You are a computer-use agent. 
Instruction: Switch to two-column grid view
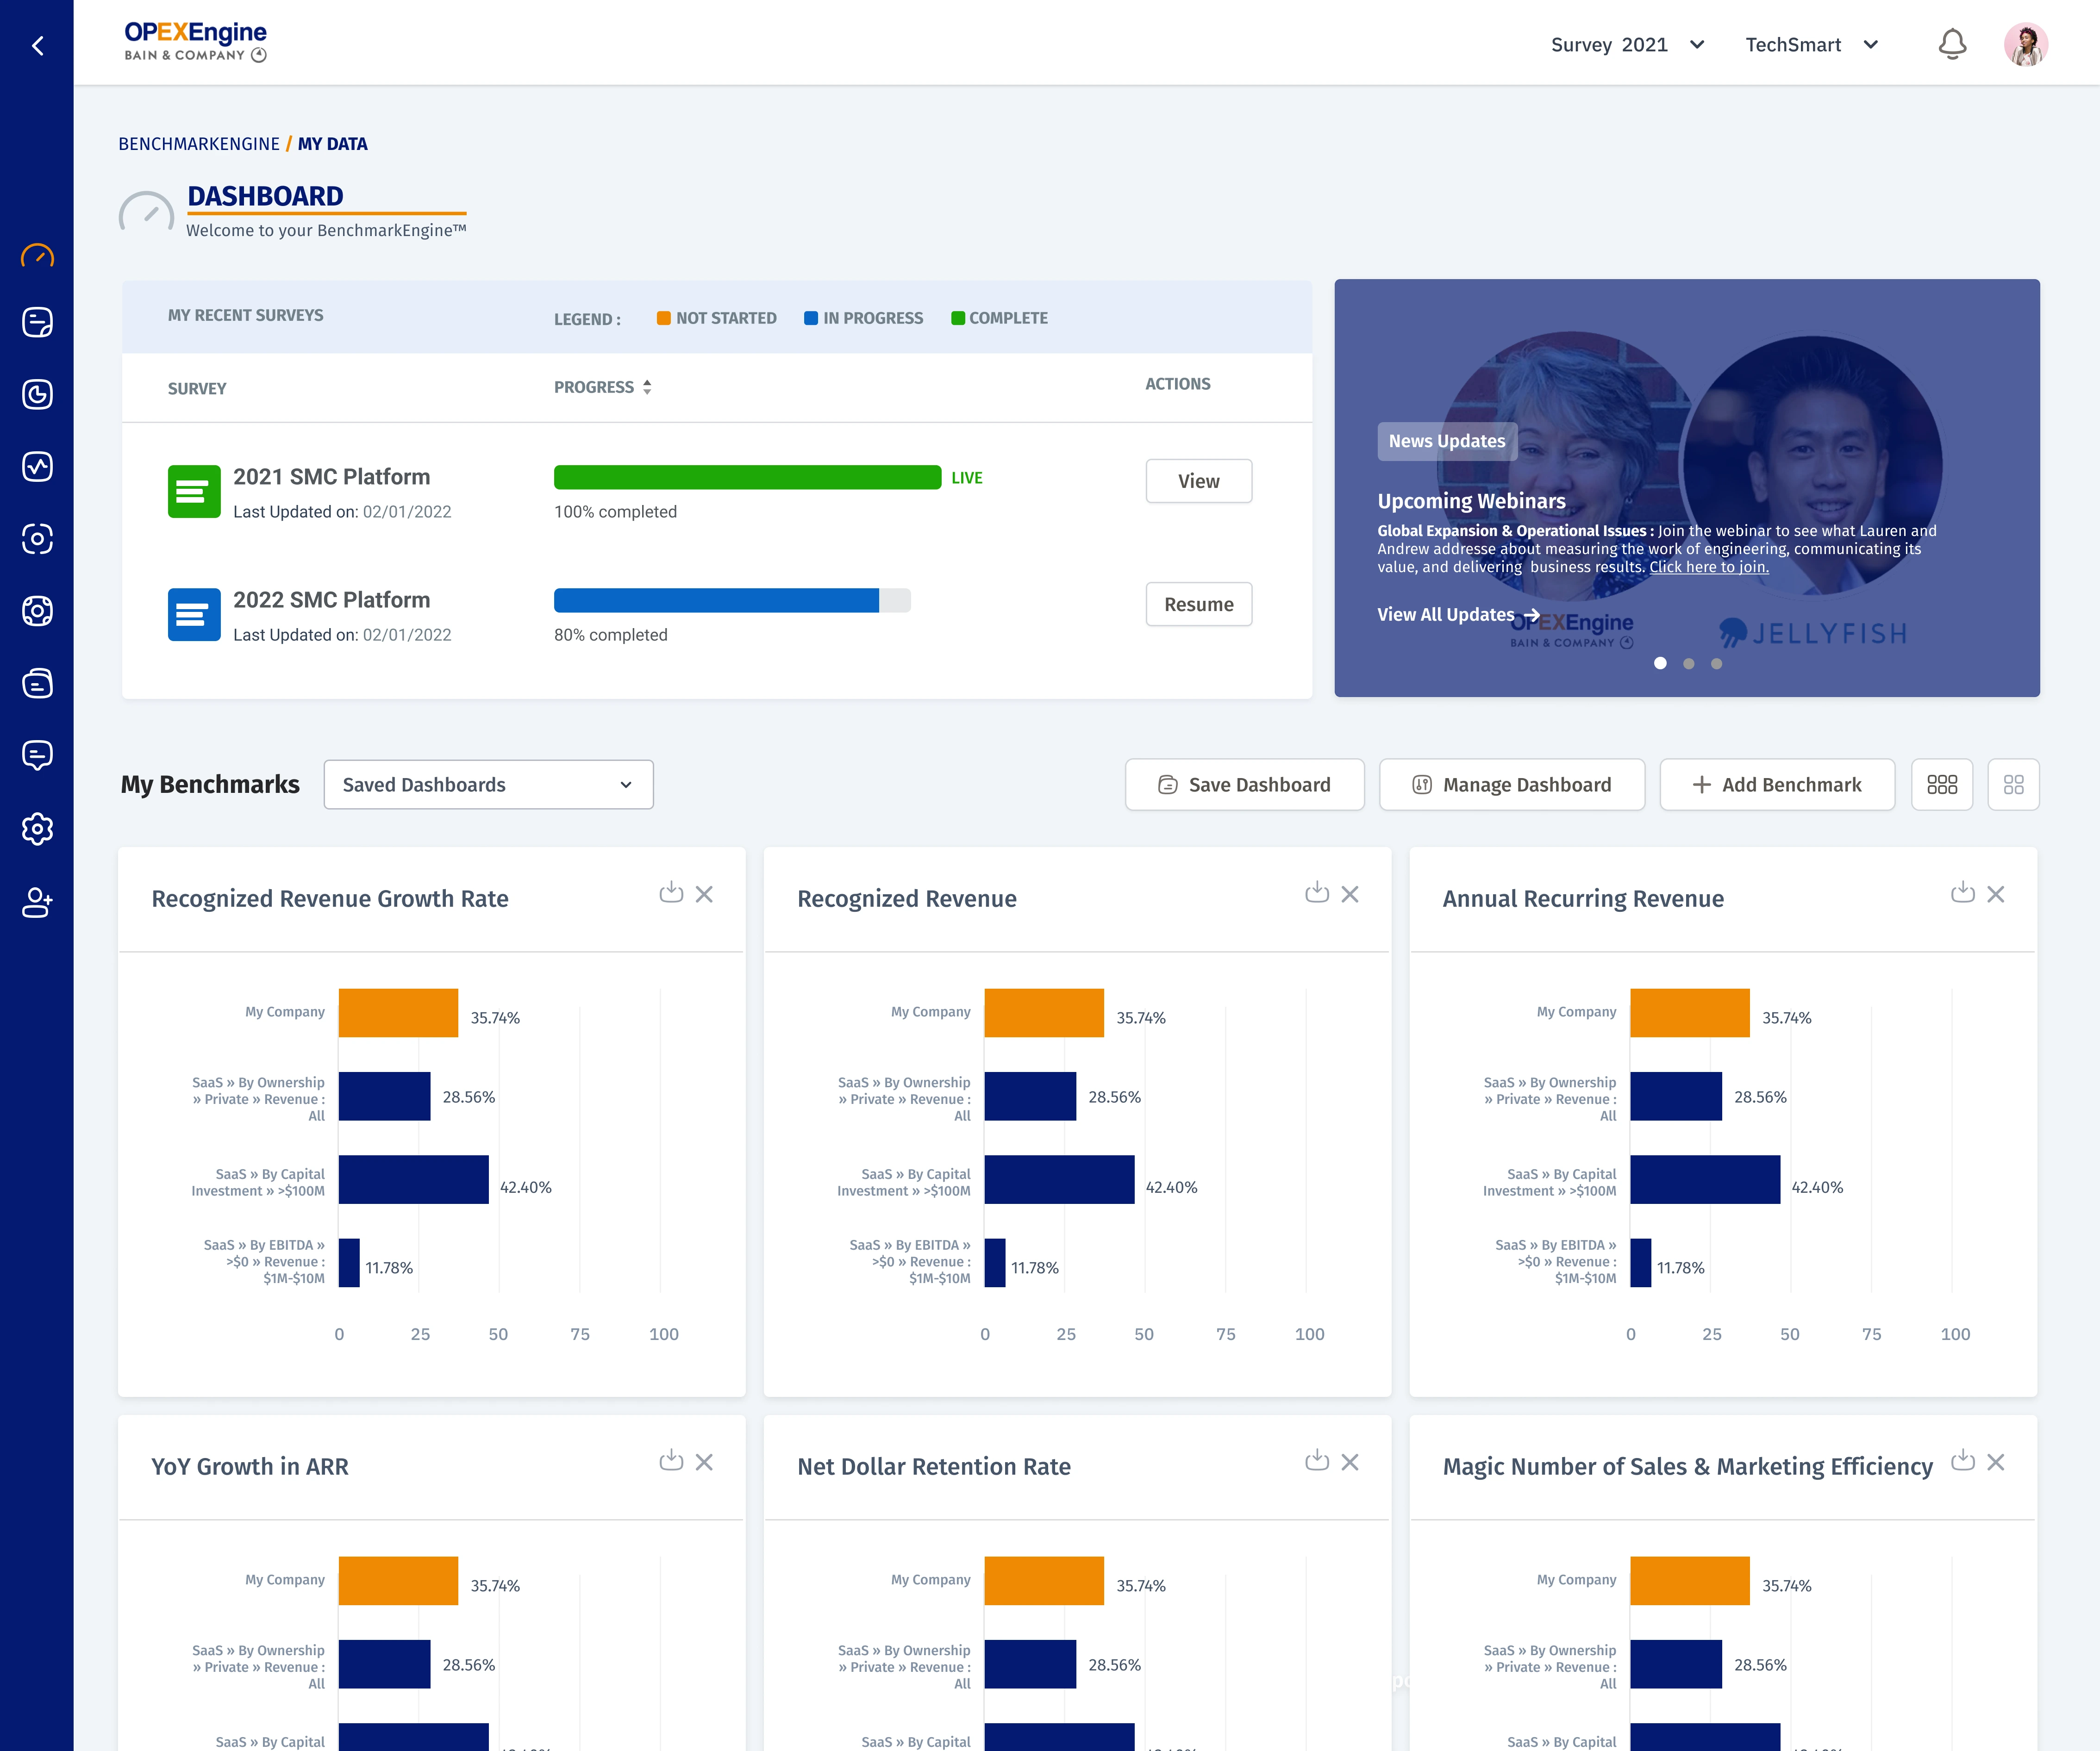2014,784
